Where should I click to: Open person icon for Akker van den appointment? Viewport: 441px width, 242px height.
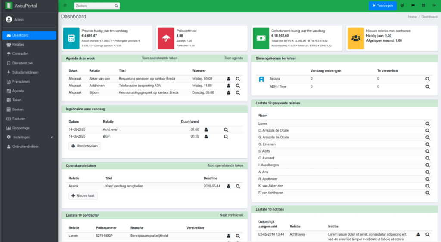pyautogui.click(x=229, y=79)
